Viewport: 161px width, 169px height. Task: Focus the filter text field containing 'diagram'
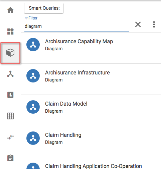point(77,26)
